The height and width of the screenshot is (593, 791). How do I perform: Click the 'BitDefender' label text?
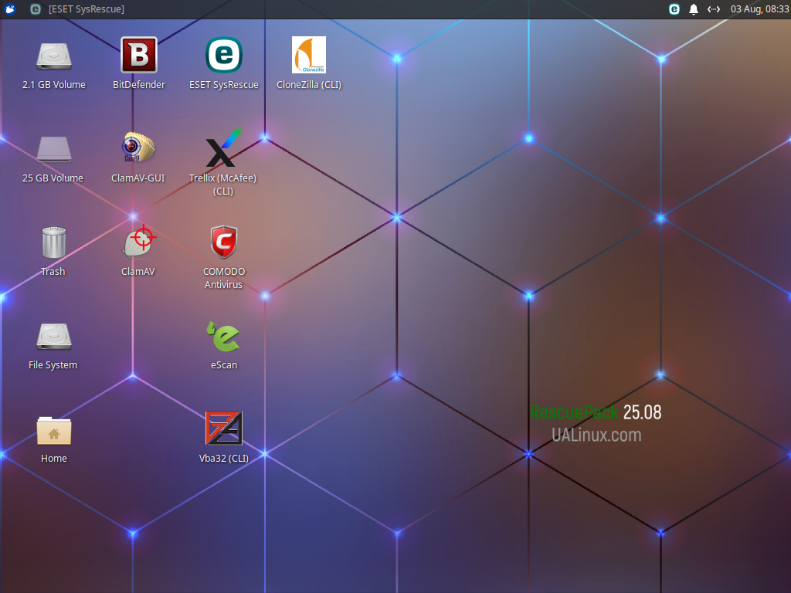click(139, 85)
